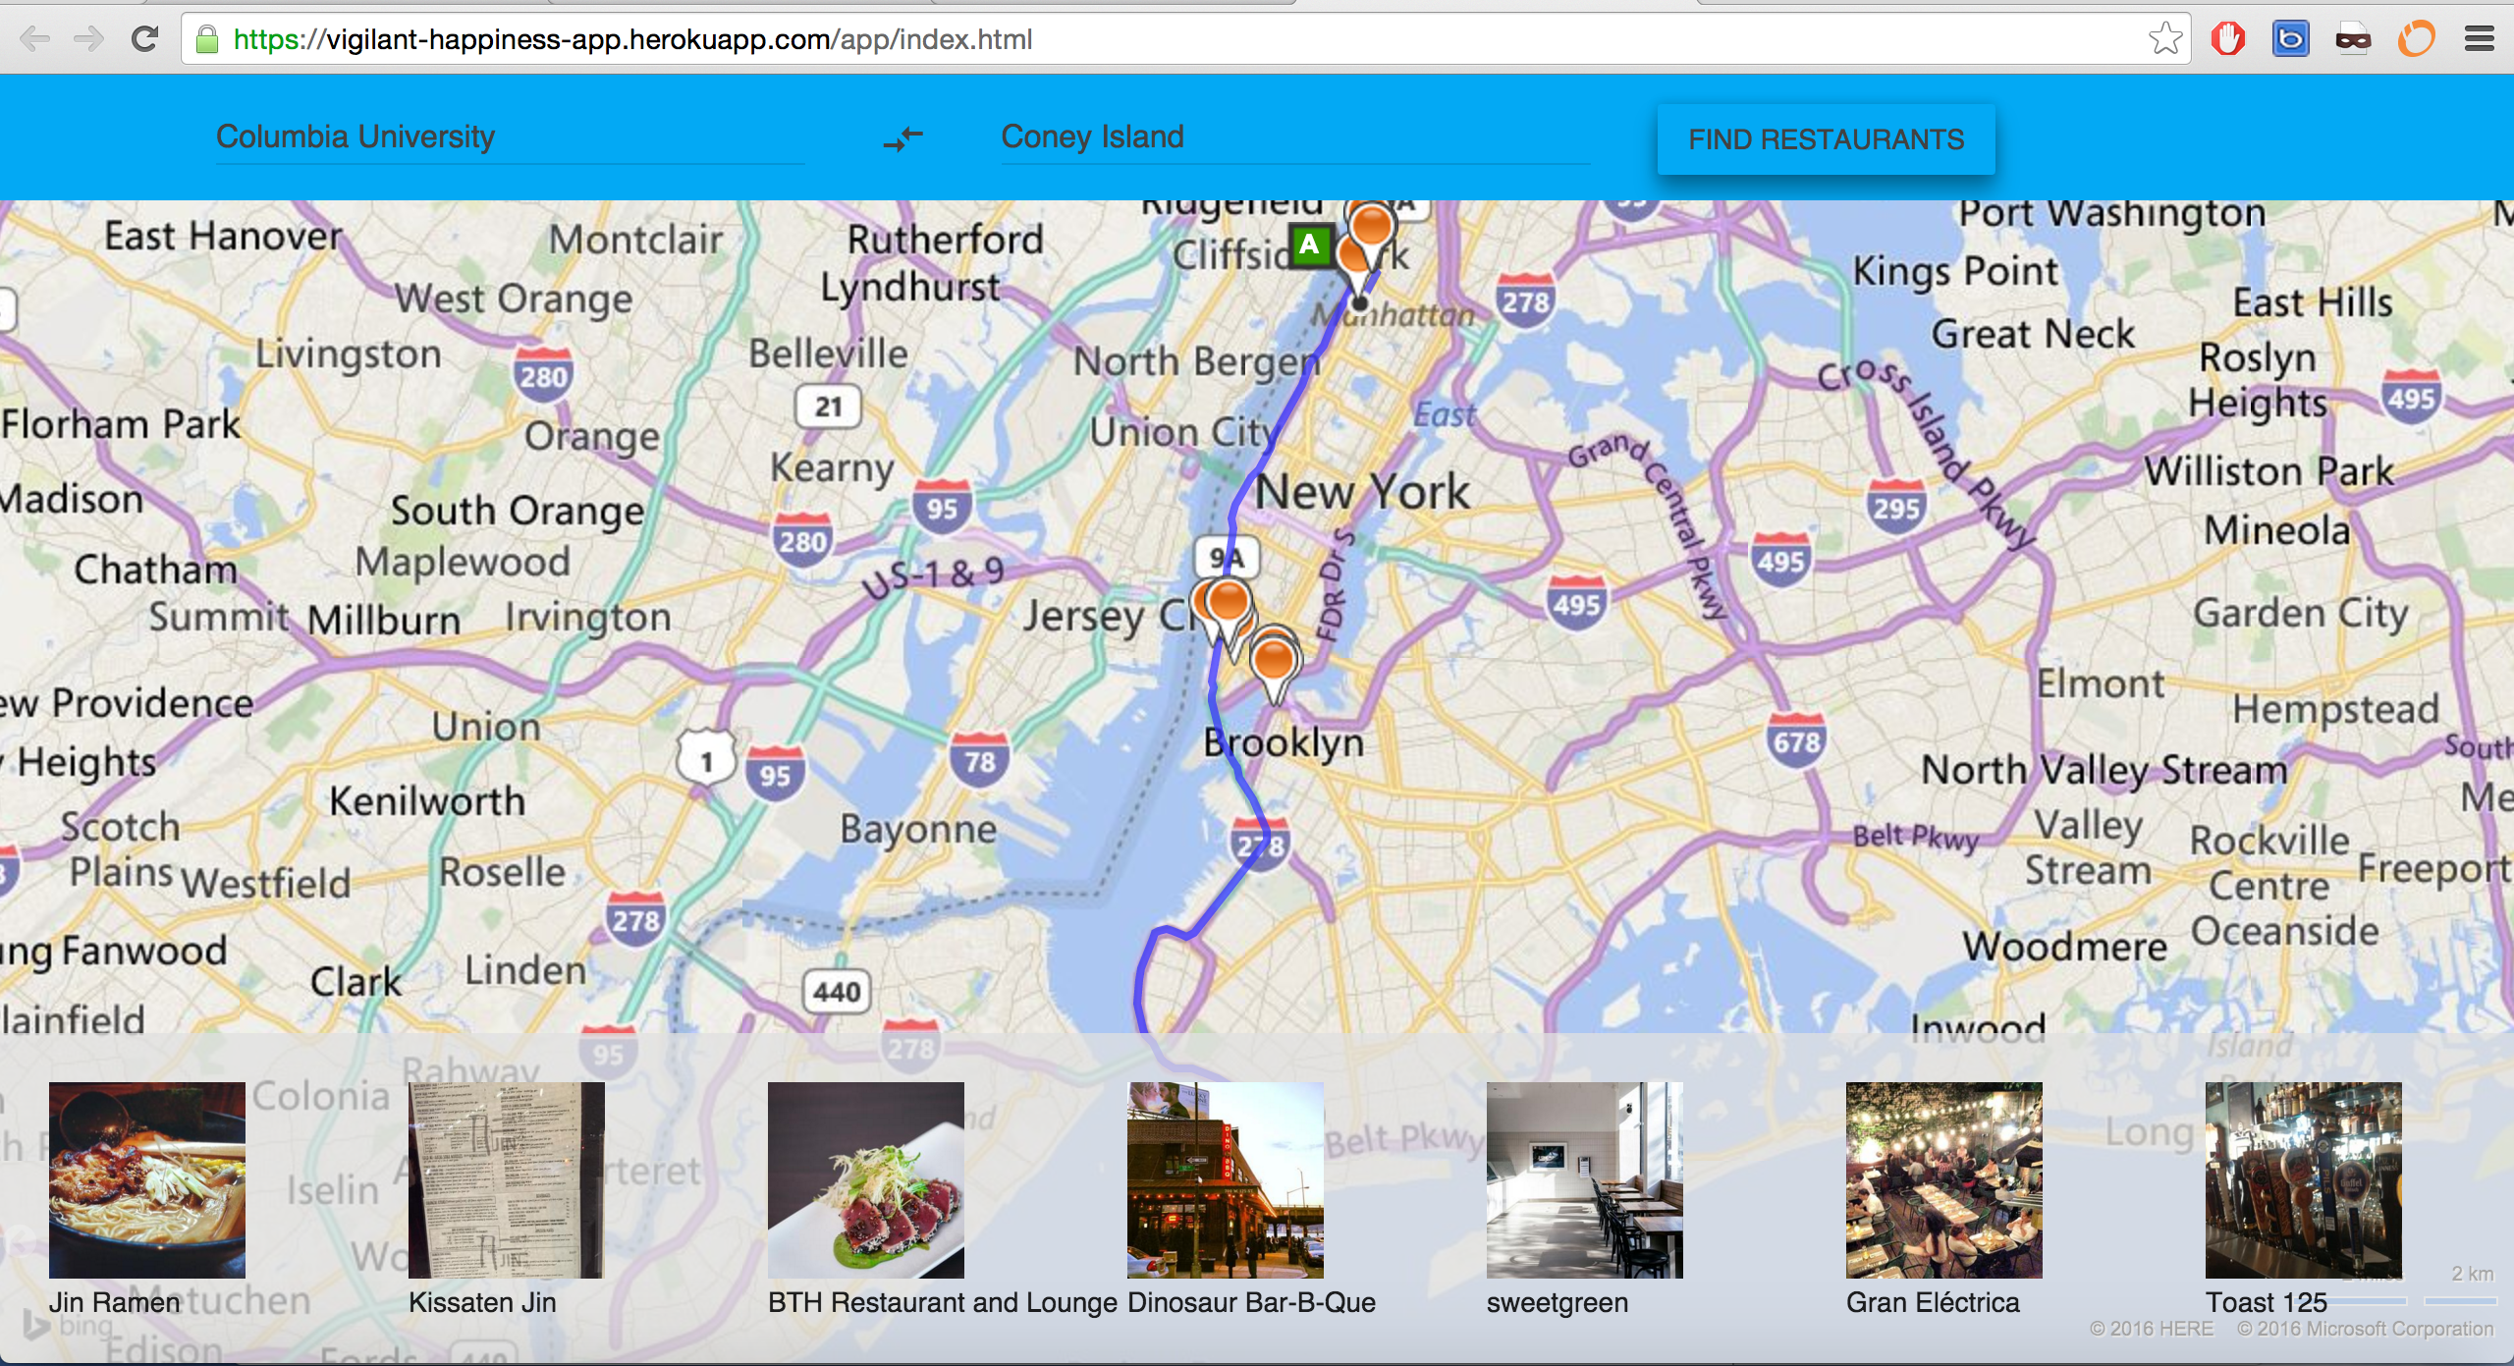Open the Jin Ramen photo

(147, 1179)
